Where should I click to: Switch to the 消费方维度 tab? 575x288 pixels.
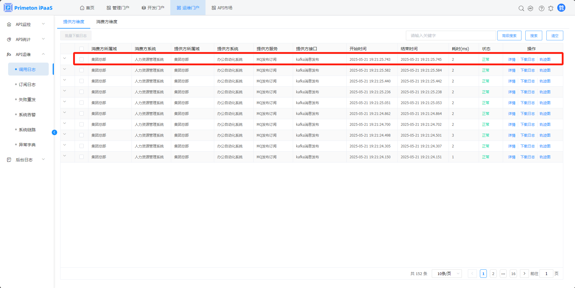pyautogui.click(x=107, y=22)
